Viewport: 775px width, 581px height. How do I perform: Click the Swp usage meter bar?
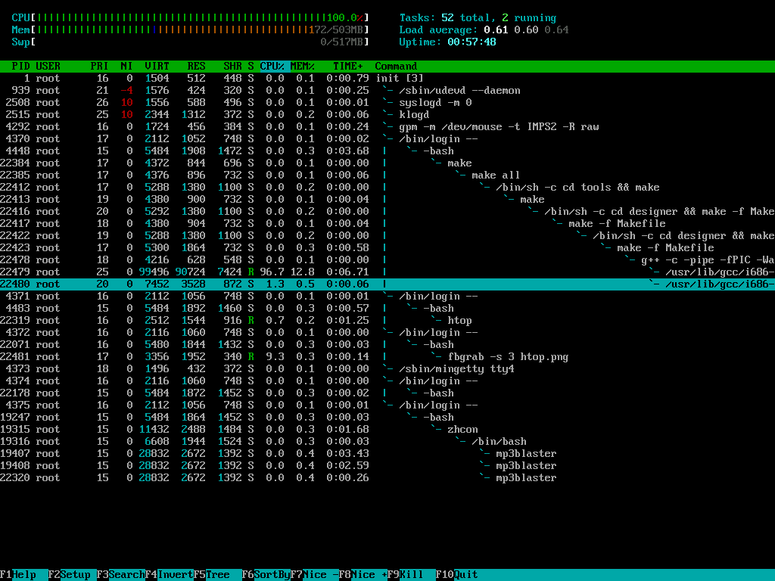click(190, 42)
